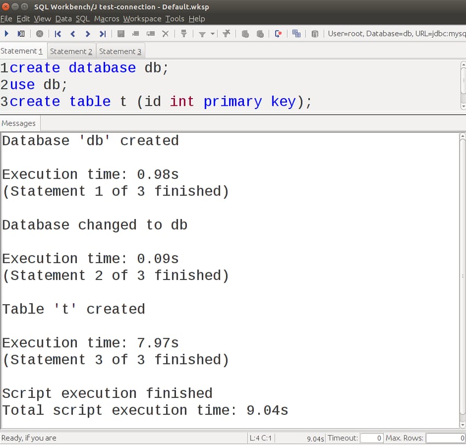Click 'Database 'db' created' message
The image size is (466, 445).
click(x=90, y=141)
